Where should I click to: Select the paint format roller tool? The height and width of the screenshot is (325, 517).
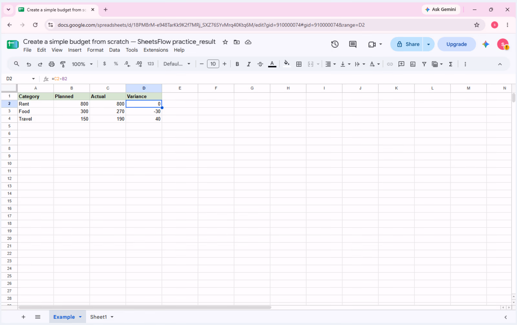(x=63, y=64)
